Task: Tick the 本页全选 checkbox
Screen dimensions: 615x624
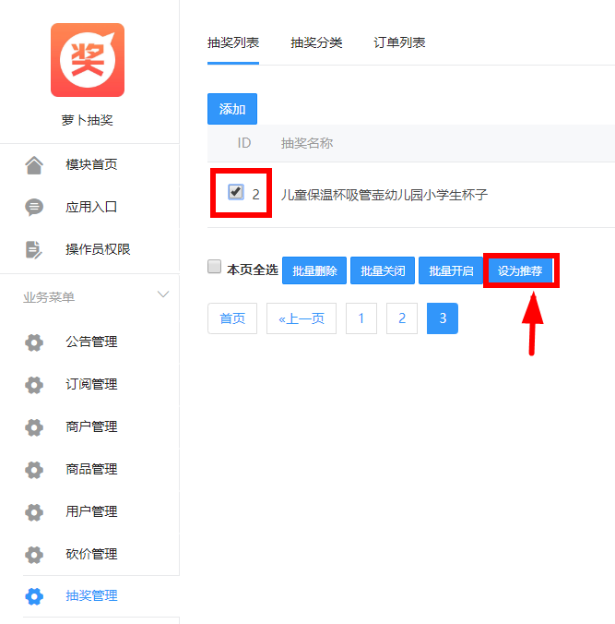Action: (214, 266)
